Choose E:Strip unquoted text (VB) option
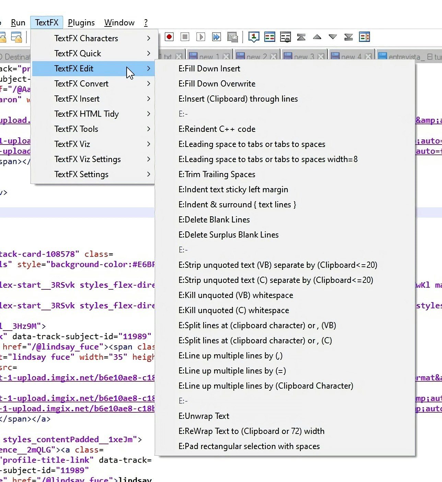The image size is (442, 482). (285, 265)
